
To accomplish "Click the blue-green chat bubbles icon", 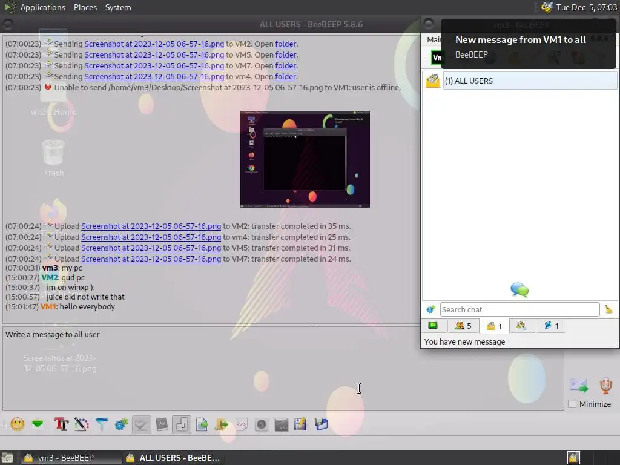I will click(x=519, y=290).
